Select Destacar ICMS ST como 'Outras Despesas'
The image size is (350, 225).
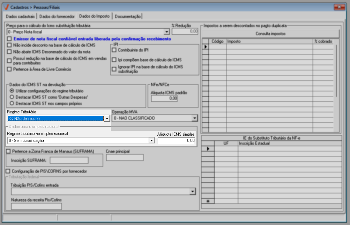[x=12, y=97]
